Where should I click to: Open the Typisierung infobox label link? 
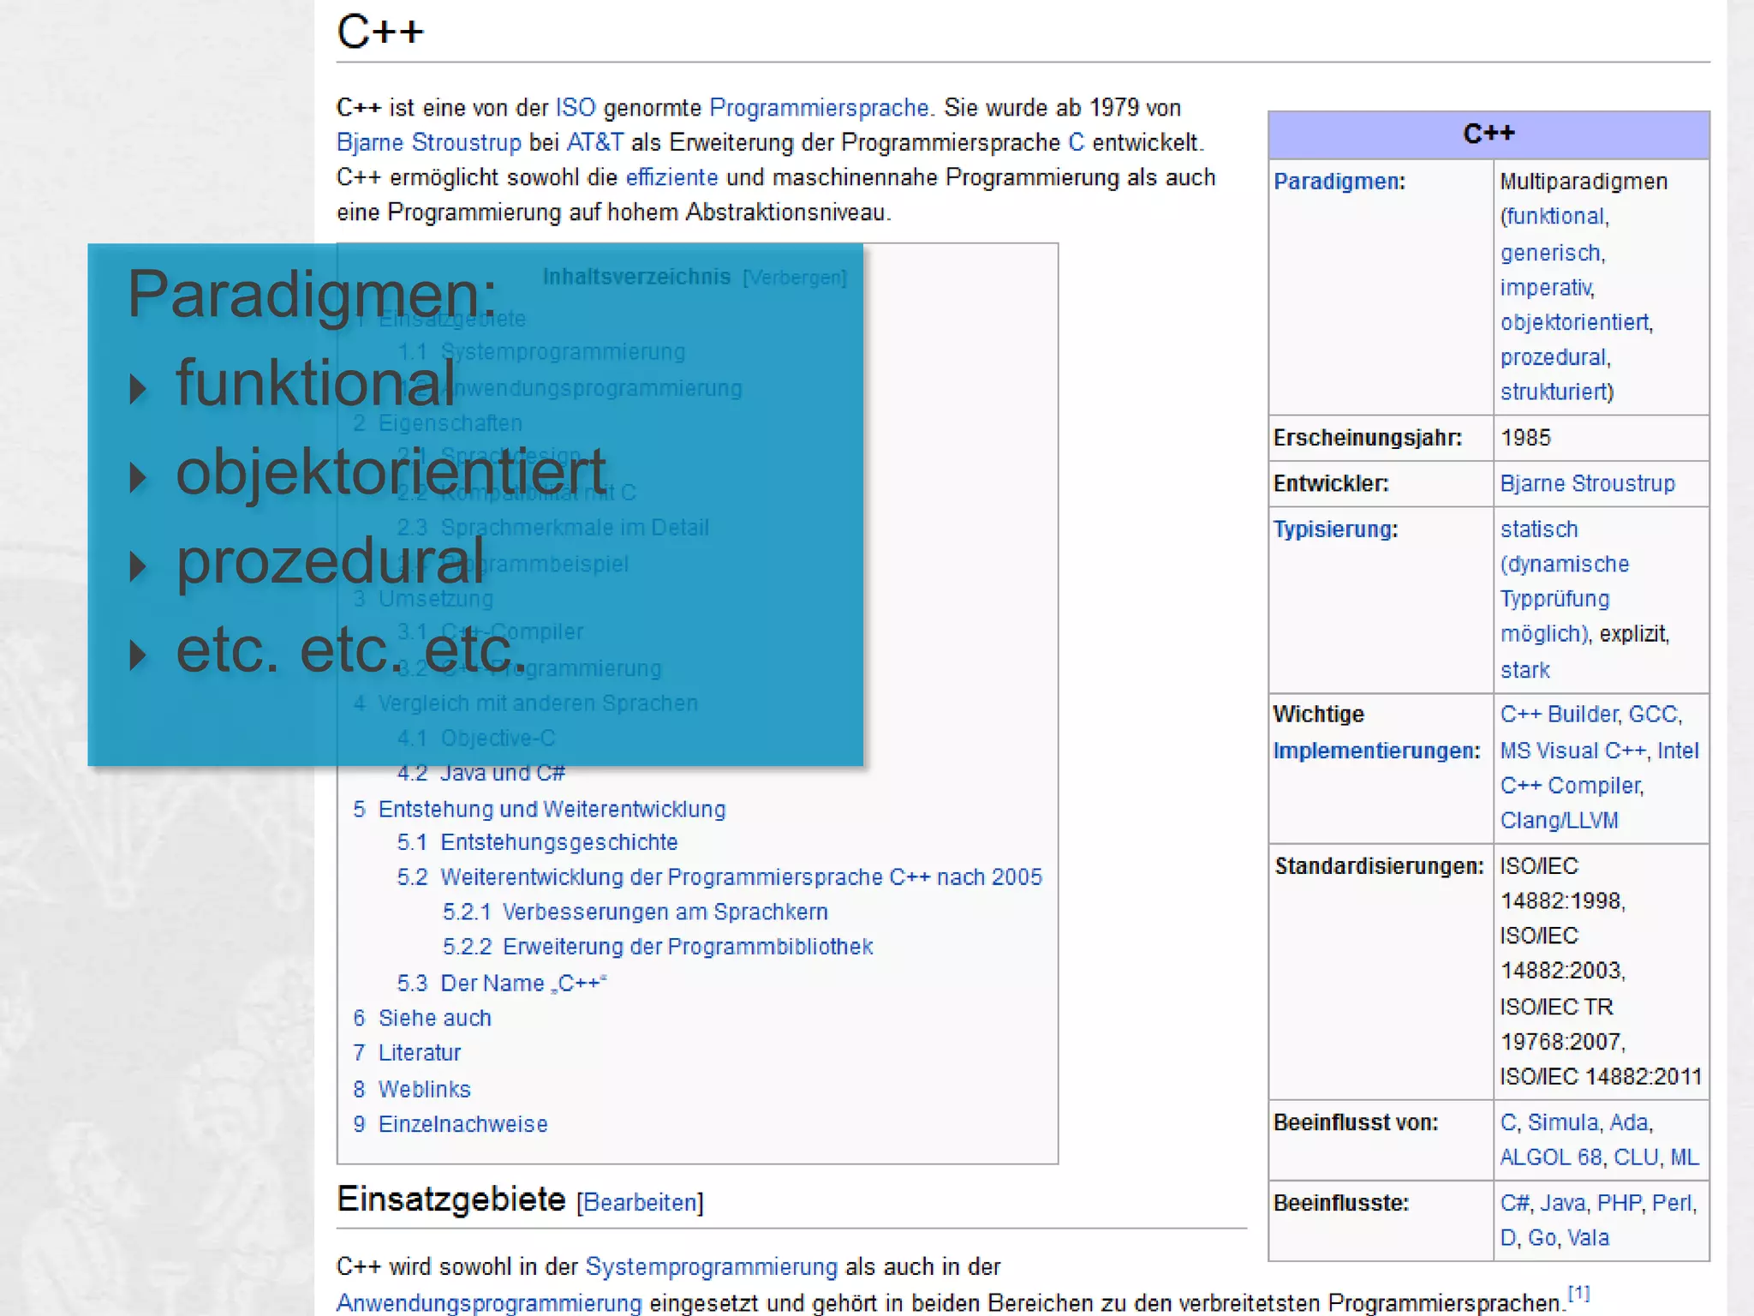[1333, 529]
